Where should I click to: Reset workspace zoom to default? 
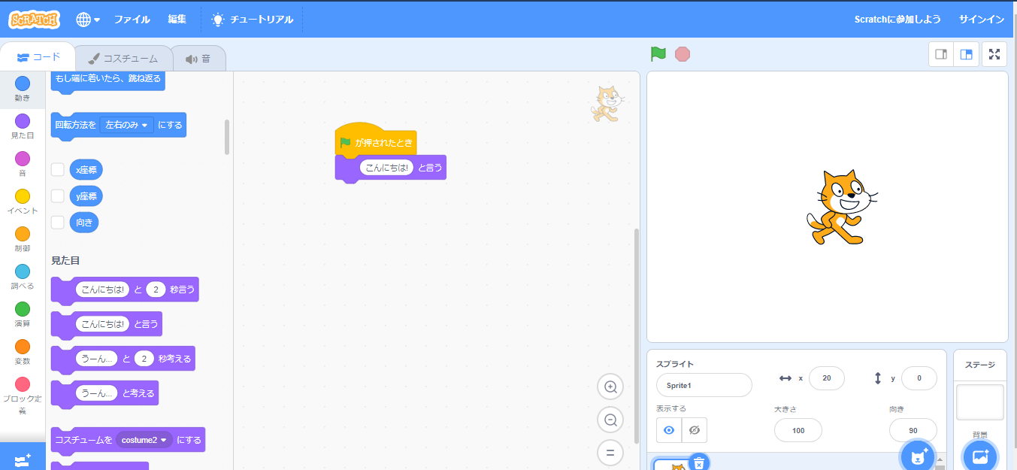(x=610, y=453)
